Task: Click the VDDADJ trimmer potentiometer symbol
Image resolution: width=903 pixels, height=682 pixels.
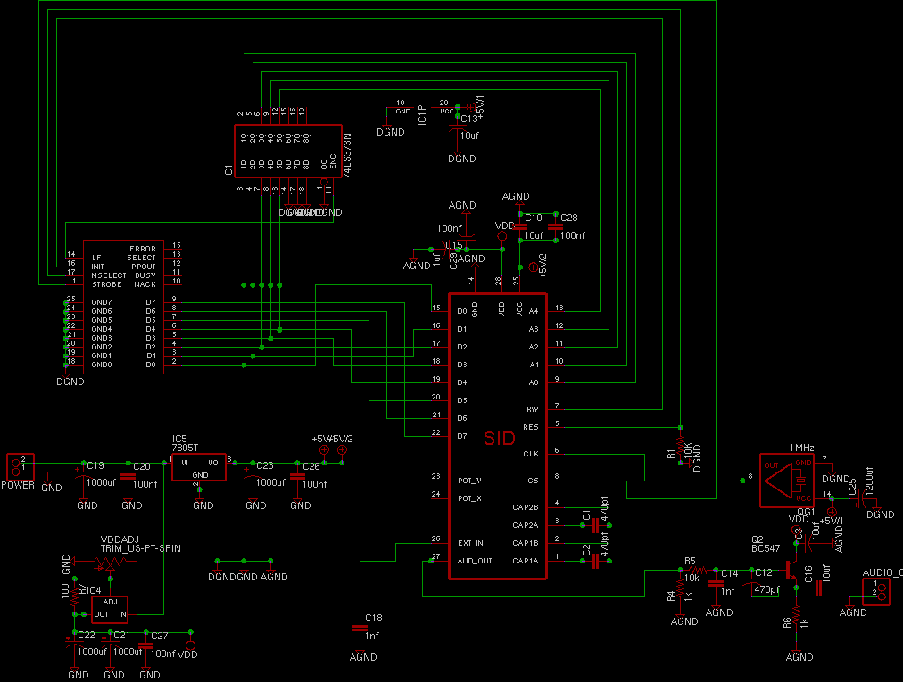Action: (x=109, y=564)
